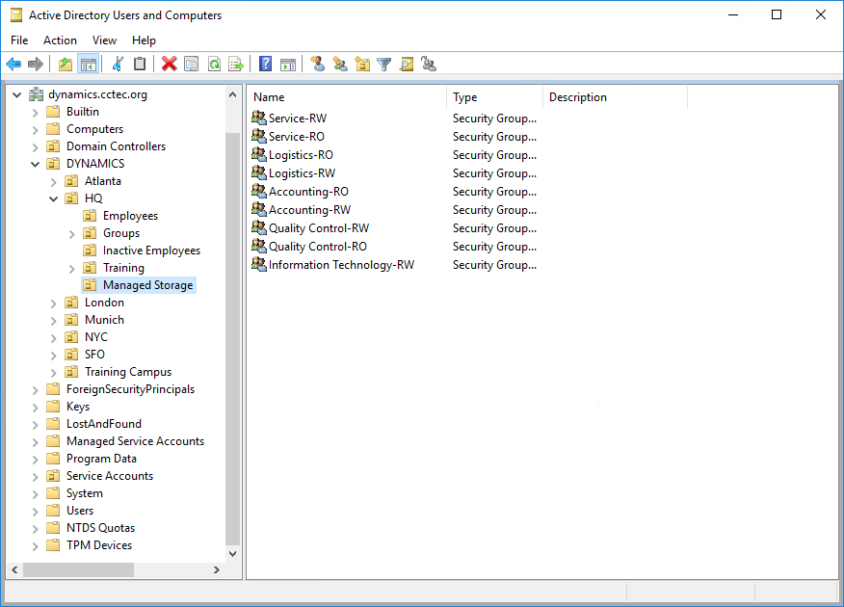844x607 pixels.
Task: Create new user via toolbar icon
Action: point(317,65)
